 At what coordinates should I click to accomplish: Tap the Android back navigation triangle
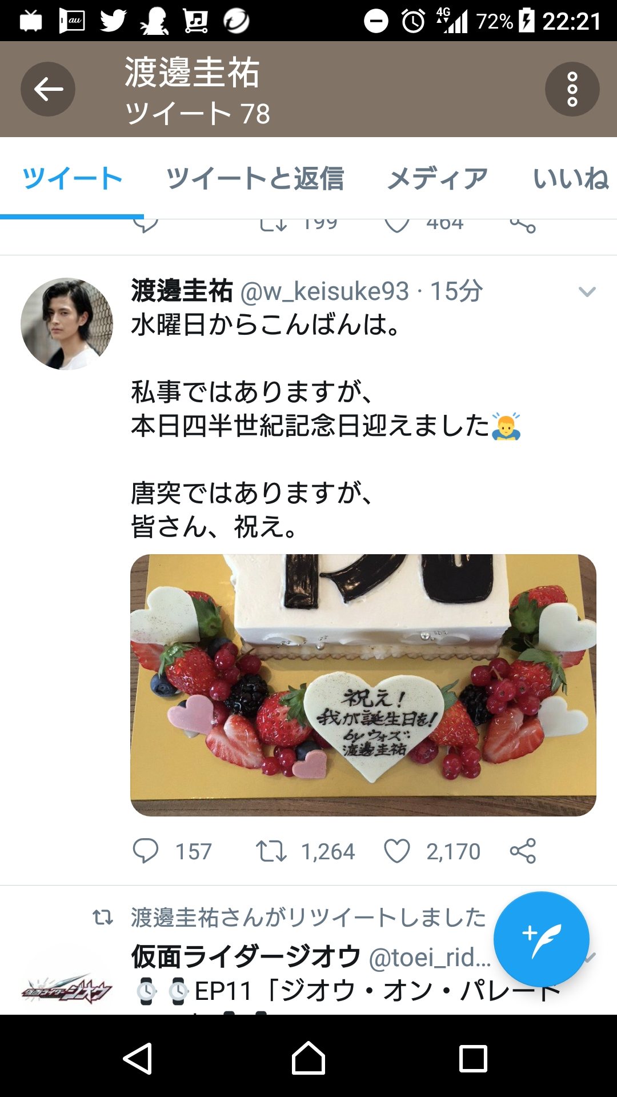138,1058
